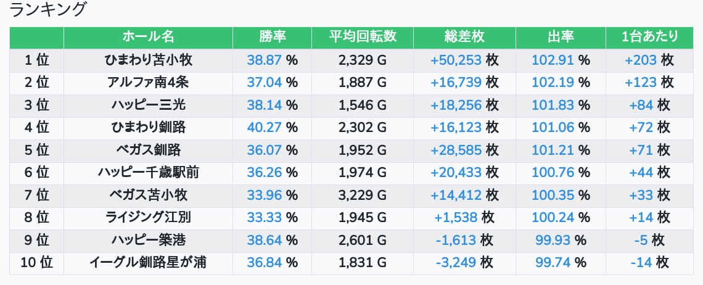This screenshot has width=703, height=285.
Task: Open the ライジング江別 hall entry
Action: pos(148,218)
